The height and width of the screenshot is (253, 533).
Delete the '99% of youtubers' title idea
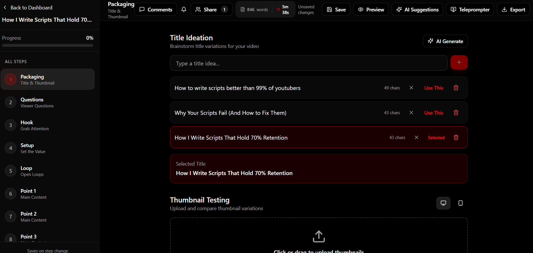point(456,88)
